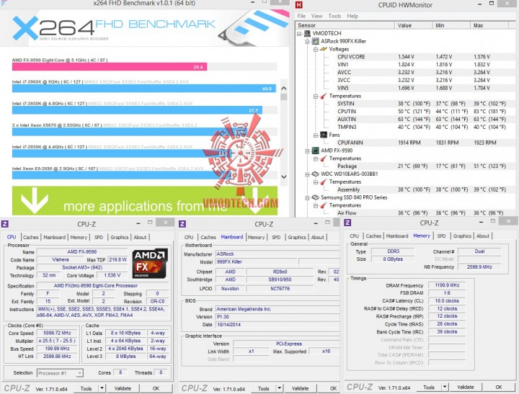The width and height of the screenshot is (519, 394).
Task: Click the pink AMD FX-9590 result bar
Action: click(110, 67)
